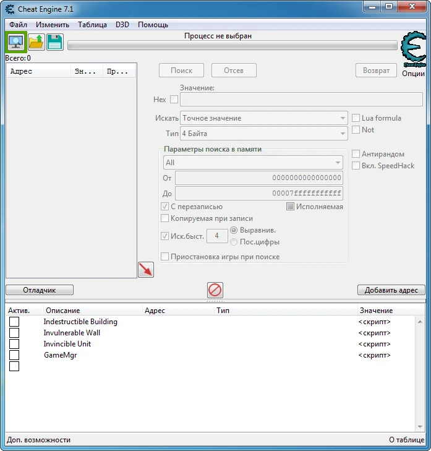The width and height of the screenshot is (431, 451).
Task: Enable Приостановка игры при поиске
Action: (x=164, y=257)
